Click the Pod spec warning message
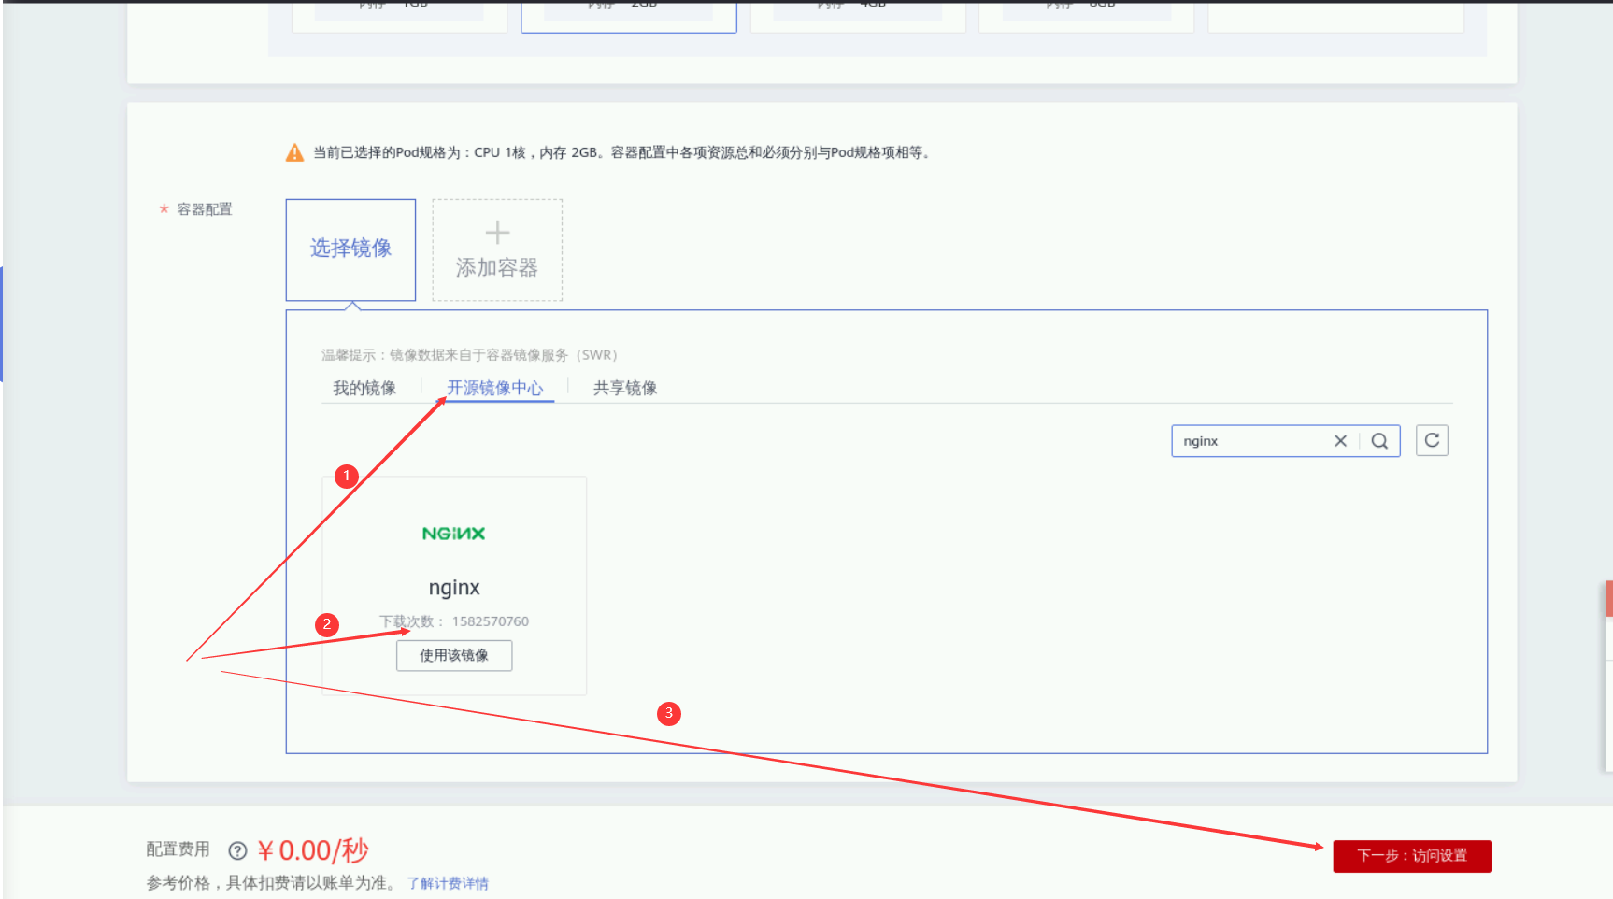Image resolution: width=1613 pixels, height=899 pixels. click(x=621, y=152)
